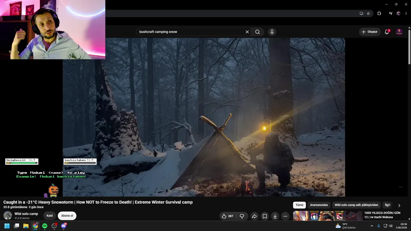This screenshot has height=231, width=411.
Task: Open OBS Studio from the taskbar
Action: tap(54, 226)
